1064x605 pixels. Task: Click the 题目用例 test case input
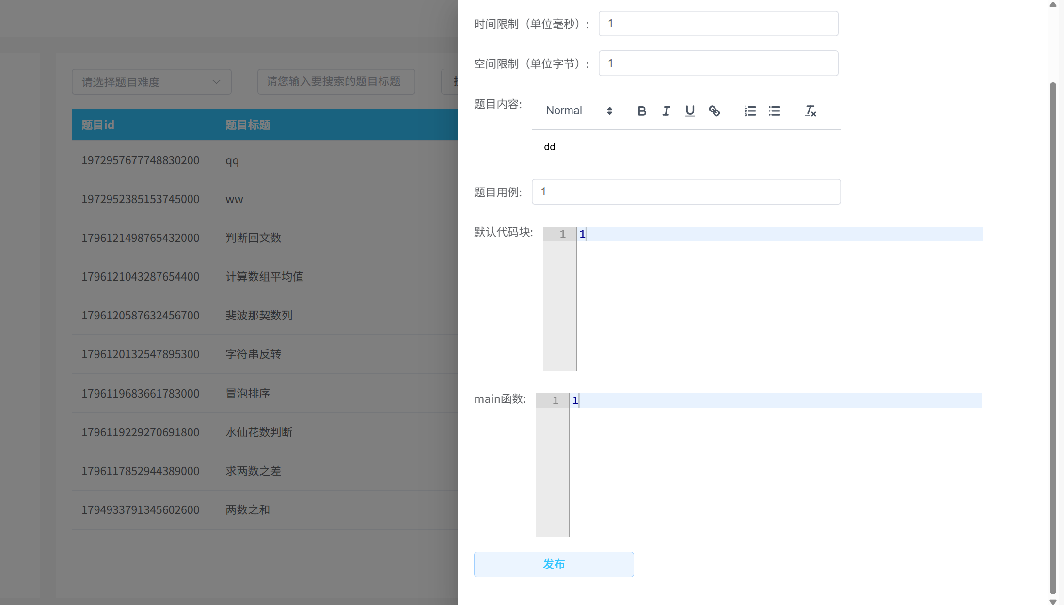686,192
